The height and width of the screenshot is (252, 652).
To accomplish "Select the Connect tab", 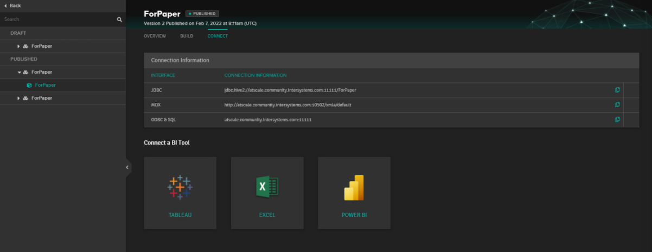I will pos(218,36).
